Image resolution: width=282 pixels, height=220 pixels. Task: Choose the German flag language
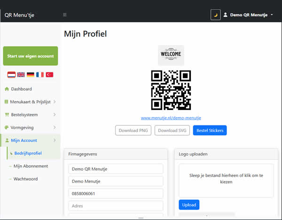pyautogui.click(x=31, y=75)
